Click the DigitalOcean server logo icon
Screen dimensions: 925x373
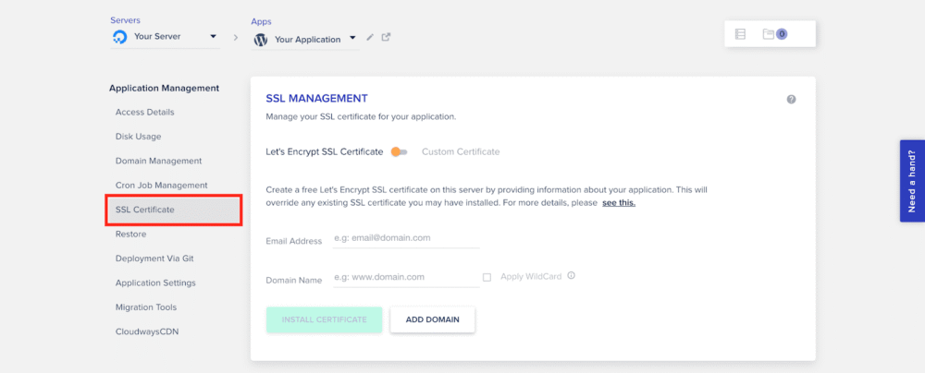(119, 37)
